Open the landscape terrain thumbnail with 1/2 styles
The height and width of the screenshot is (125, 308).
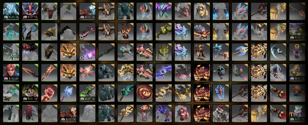[x=297, y=32]
